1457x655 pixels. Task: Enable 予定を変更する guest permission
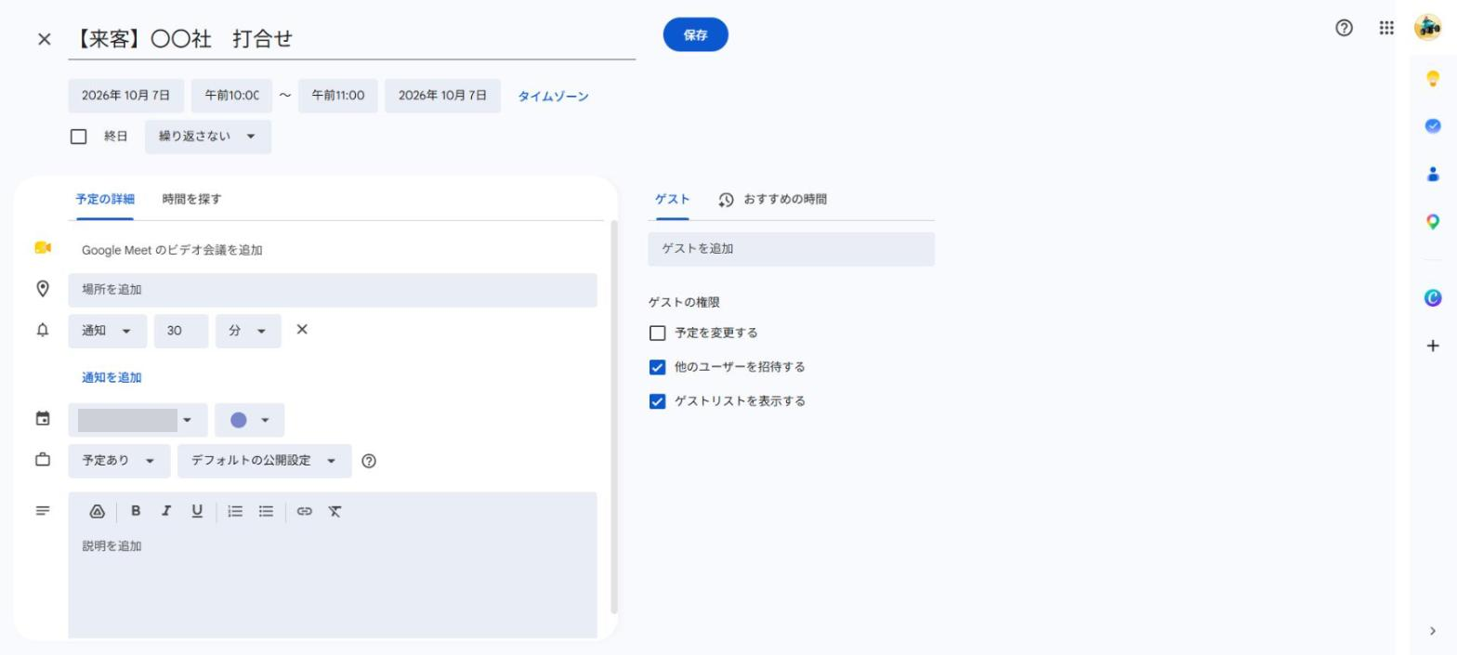pyautogui.click(x=658, y=333)
